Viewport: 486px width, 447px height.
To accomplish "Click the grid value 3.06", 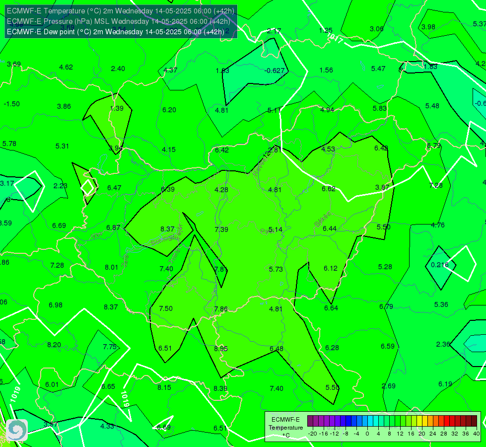I will coord(377,29).
